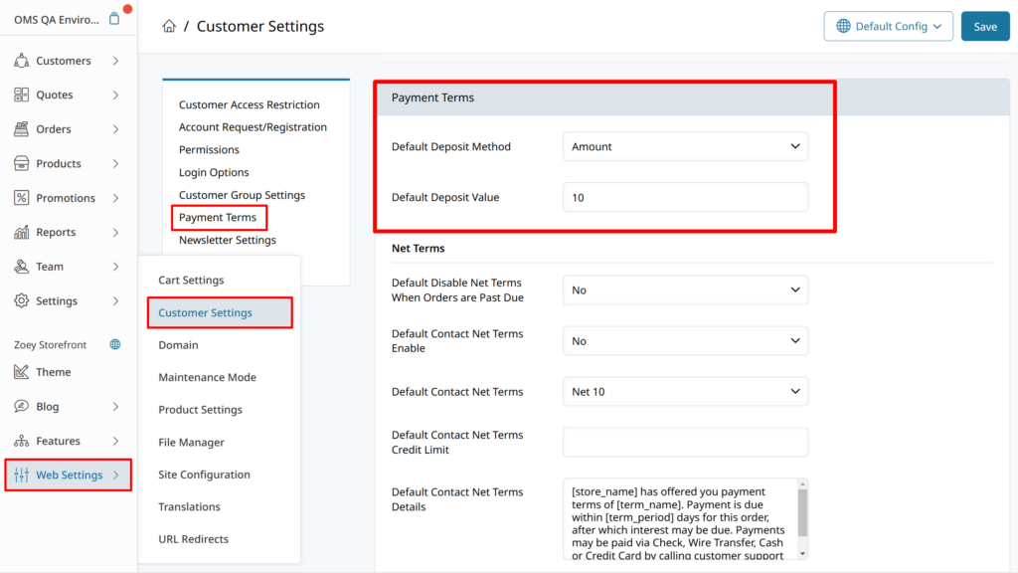Click the Web Settings sliders icon
Viewport: 1018px width, 573px height.
click(x=22, y=475)
